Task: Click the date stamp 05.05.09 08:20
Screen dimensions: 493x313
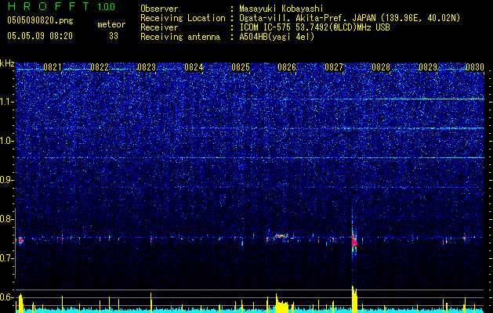Action: point(40,36)
